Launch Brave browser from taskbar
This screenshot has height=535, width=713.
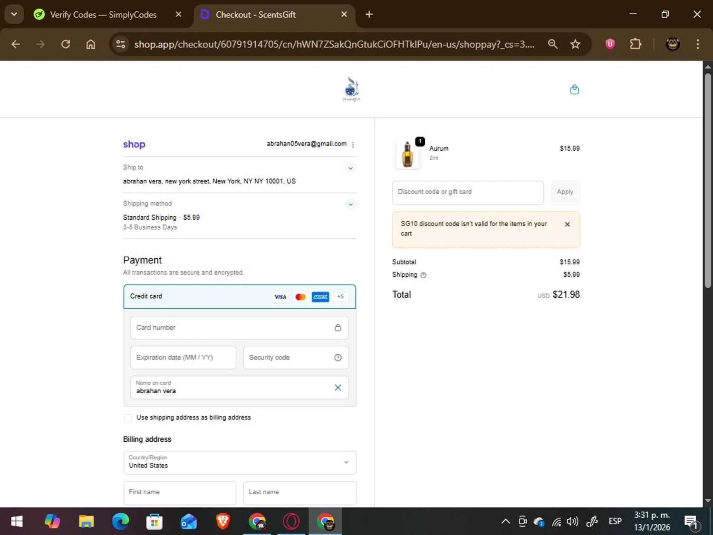pyautogui.click(x=223, y=522)
